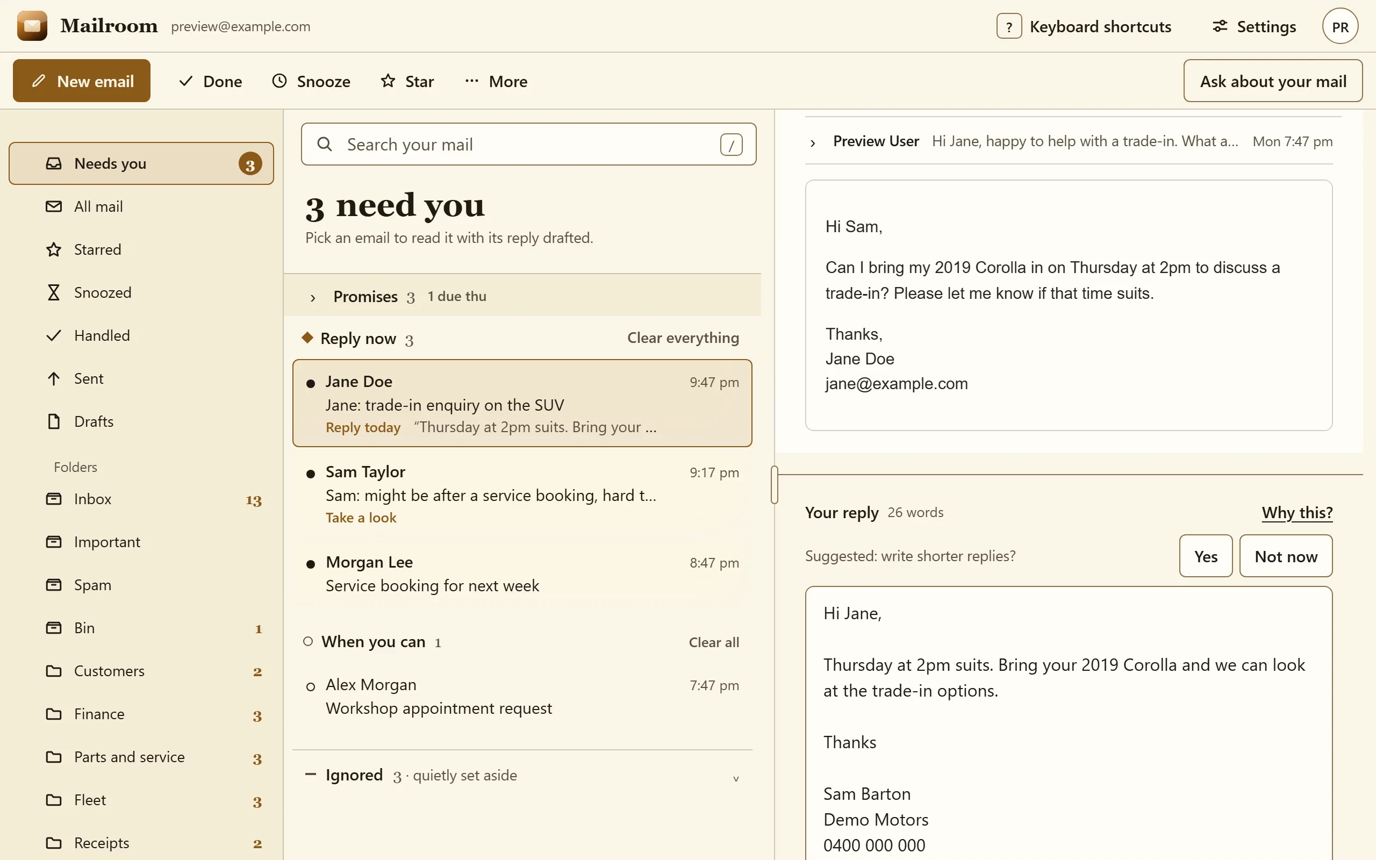Click the Customers folder icon
The height and width of the screenshot is (860, 1376).
pos(53,671)
